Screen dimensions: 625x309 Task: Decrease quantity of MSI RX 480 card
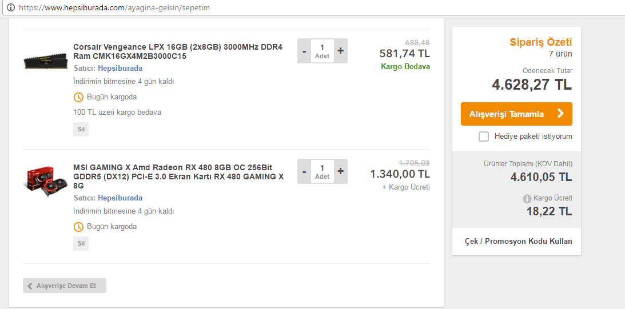coord(305,171)
